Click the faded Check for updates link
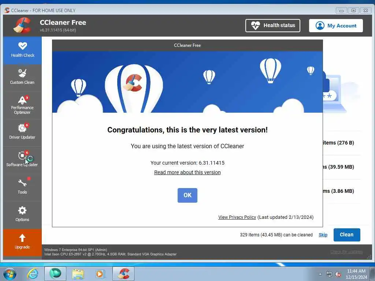This screenshot has width=375, height=281. point(346,252)
